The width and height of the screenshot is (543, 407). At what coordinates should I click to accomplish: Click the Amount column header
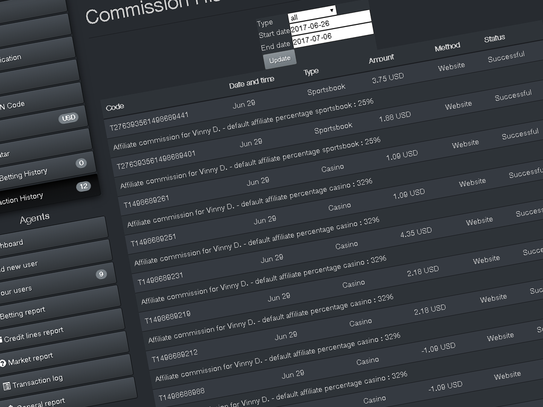381,59
